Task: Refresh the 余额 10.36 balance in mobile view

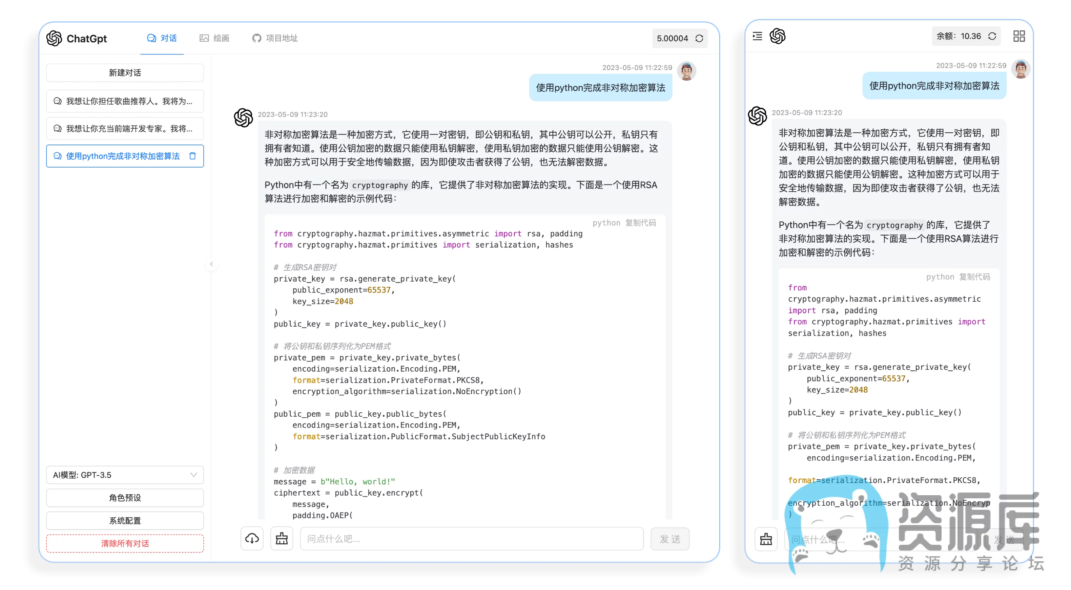Action: point(992,36)
